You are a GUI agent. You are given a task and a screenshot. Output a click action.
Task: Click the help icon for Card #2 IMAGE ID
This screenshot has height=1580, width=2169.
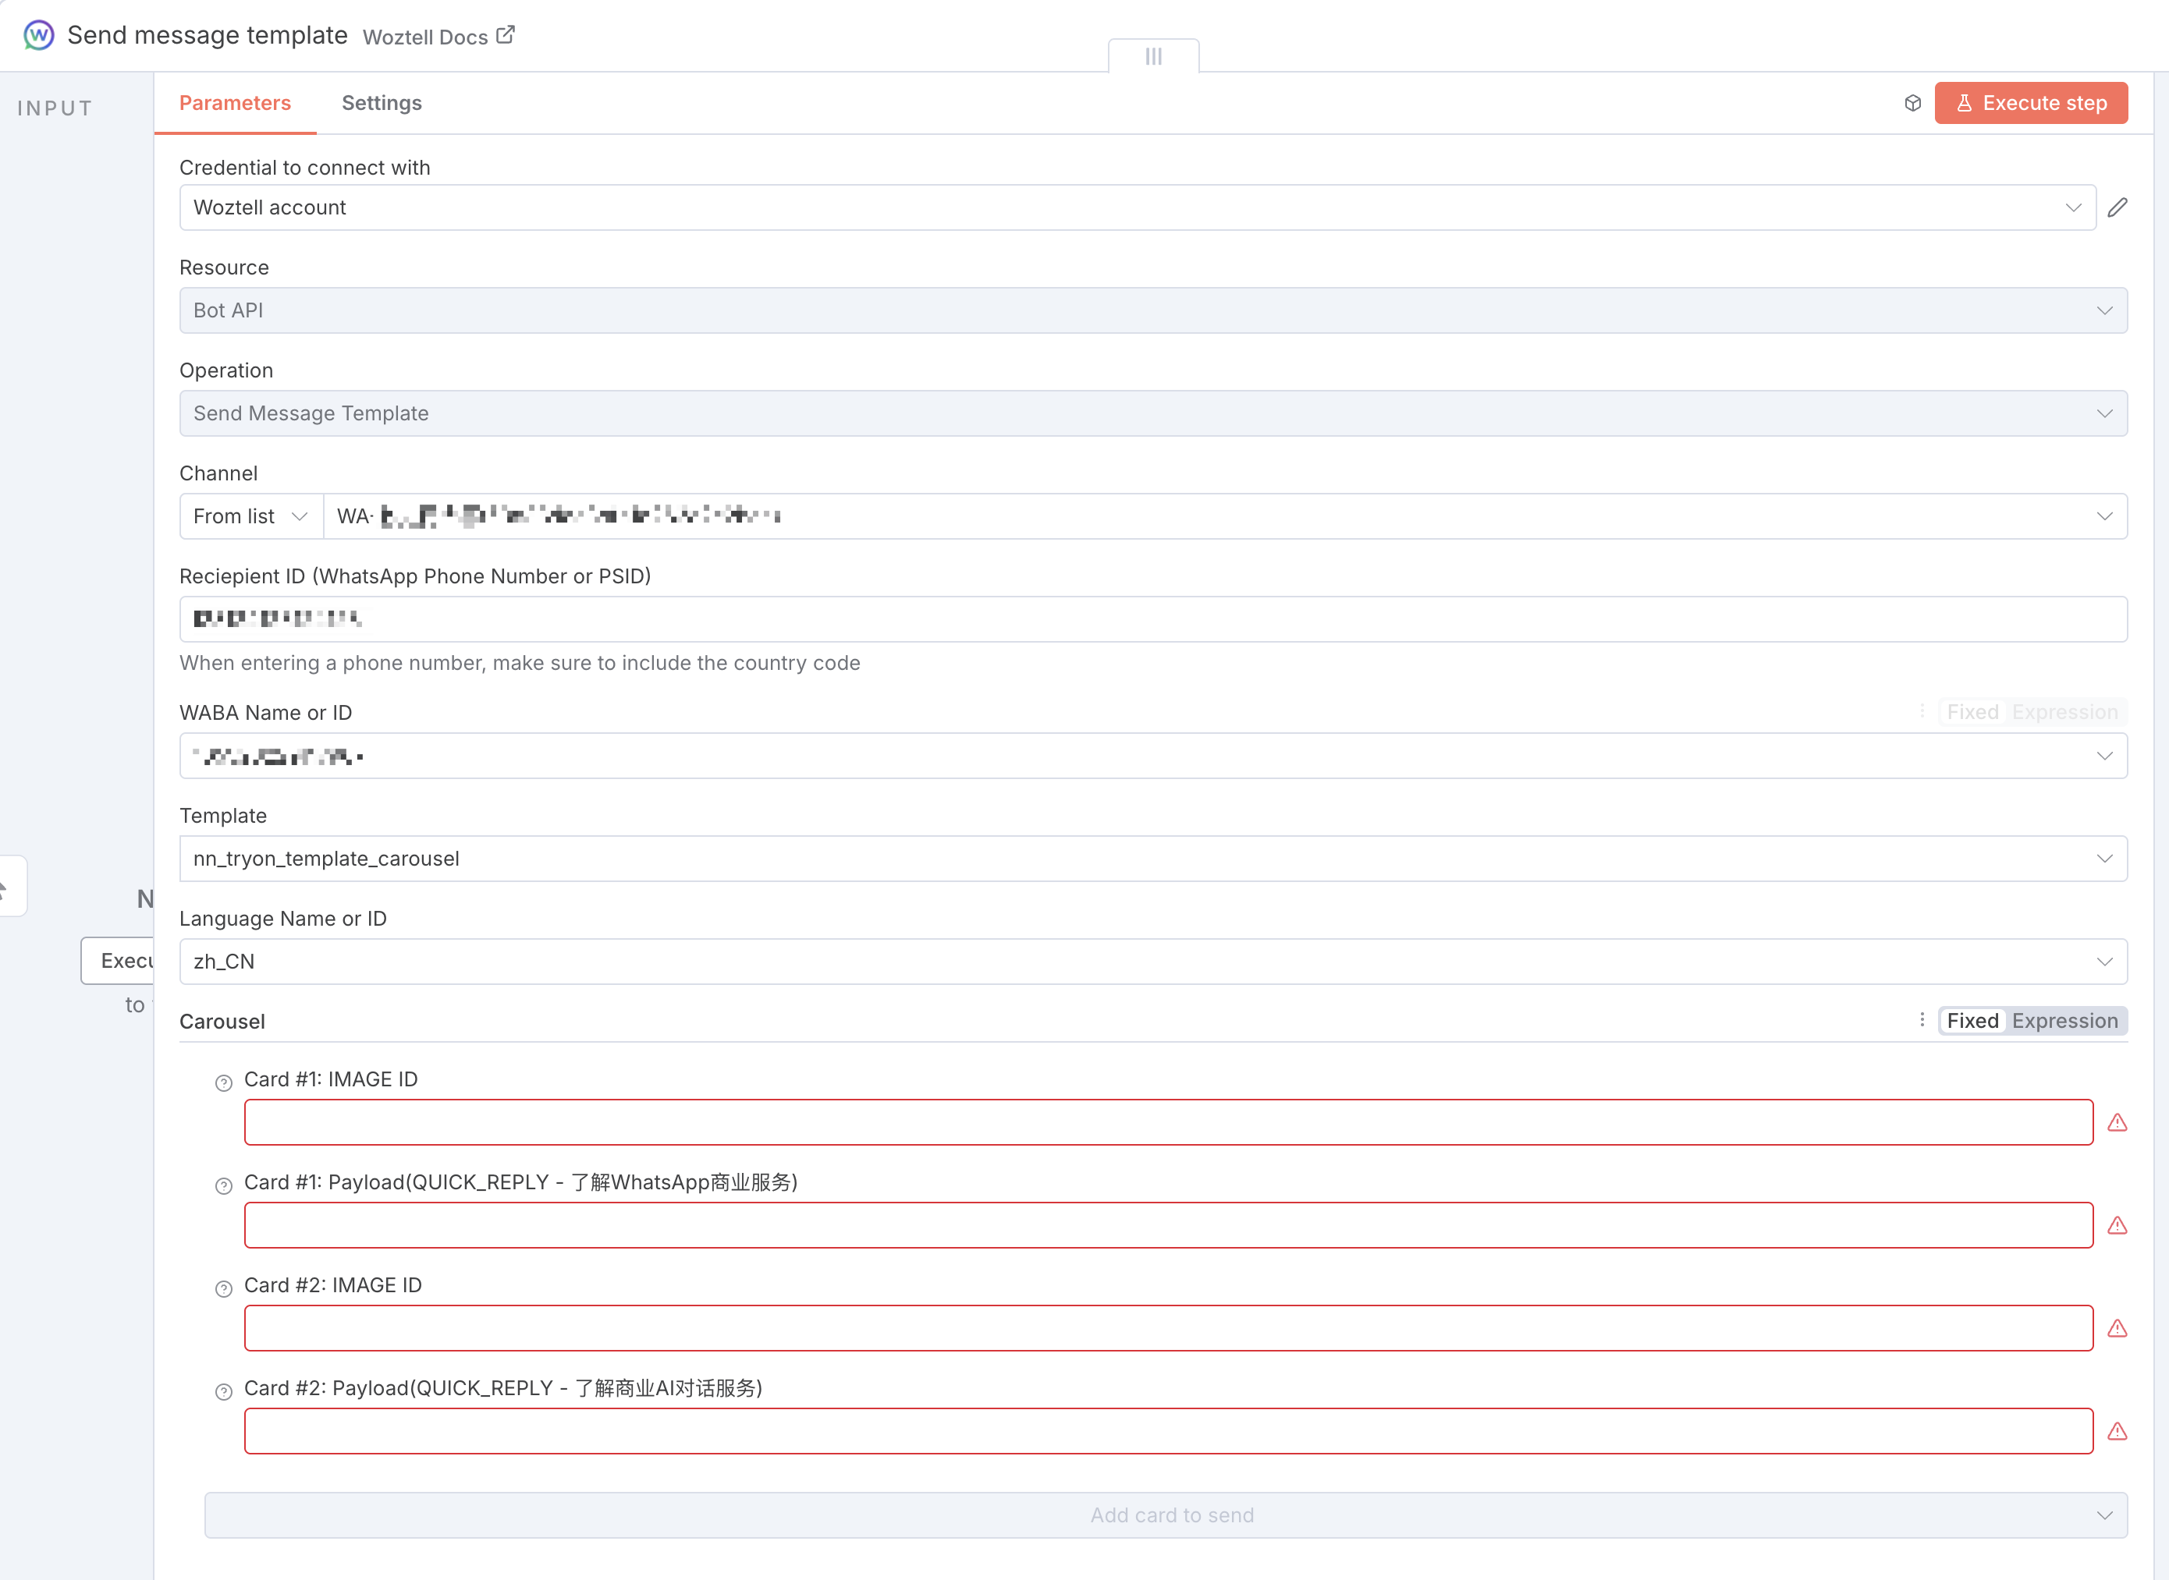pos(223,1288)
